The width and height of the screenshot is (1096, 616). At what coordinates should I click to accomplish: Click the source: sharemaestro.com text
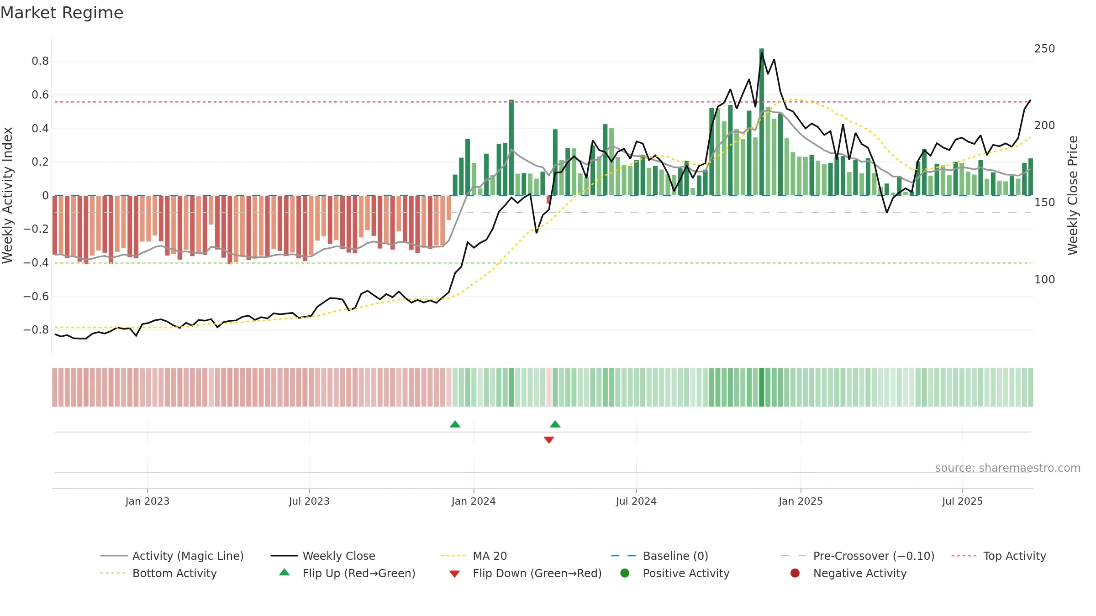(x=1008, y=468)
